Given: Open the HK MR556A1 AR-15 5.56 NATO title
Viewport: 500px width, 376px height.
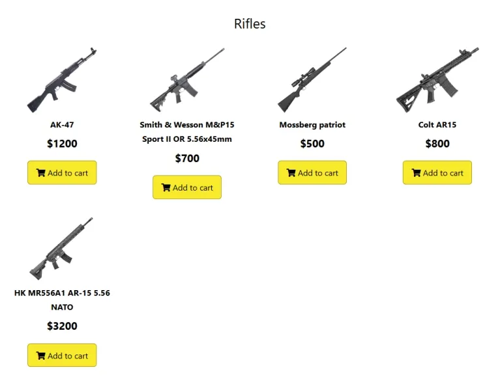Looking at the screenshot, I should point(62,300).
